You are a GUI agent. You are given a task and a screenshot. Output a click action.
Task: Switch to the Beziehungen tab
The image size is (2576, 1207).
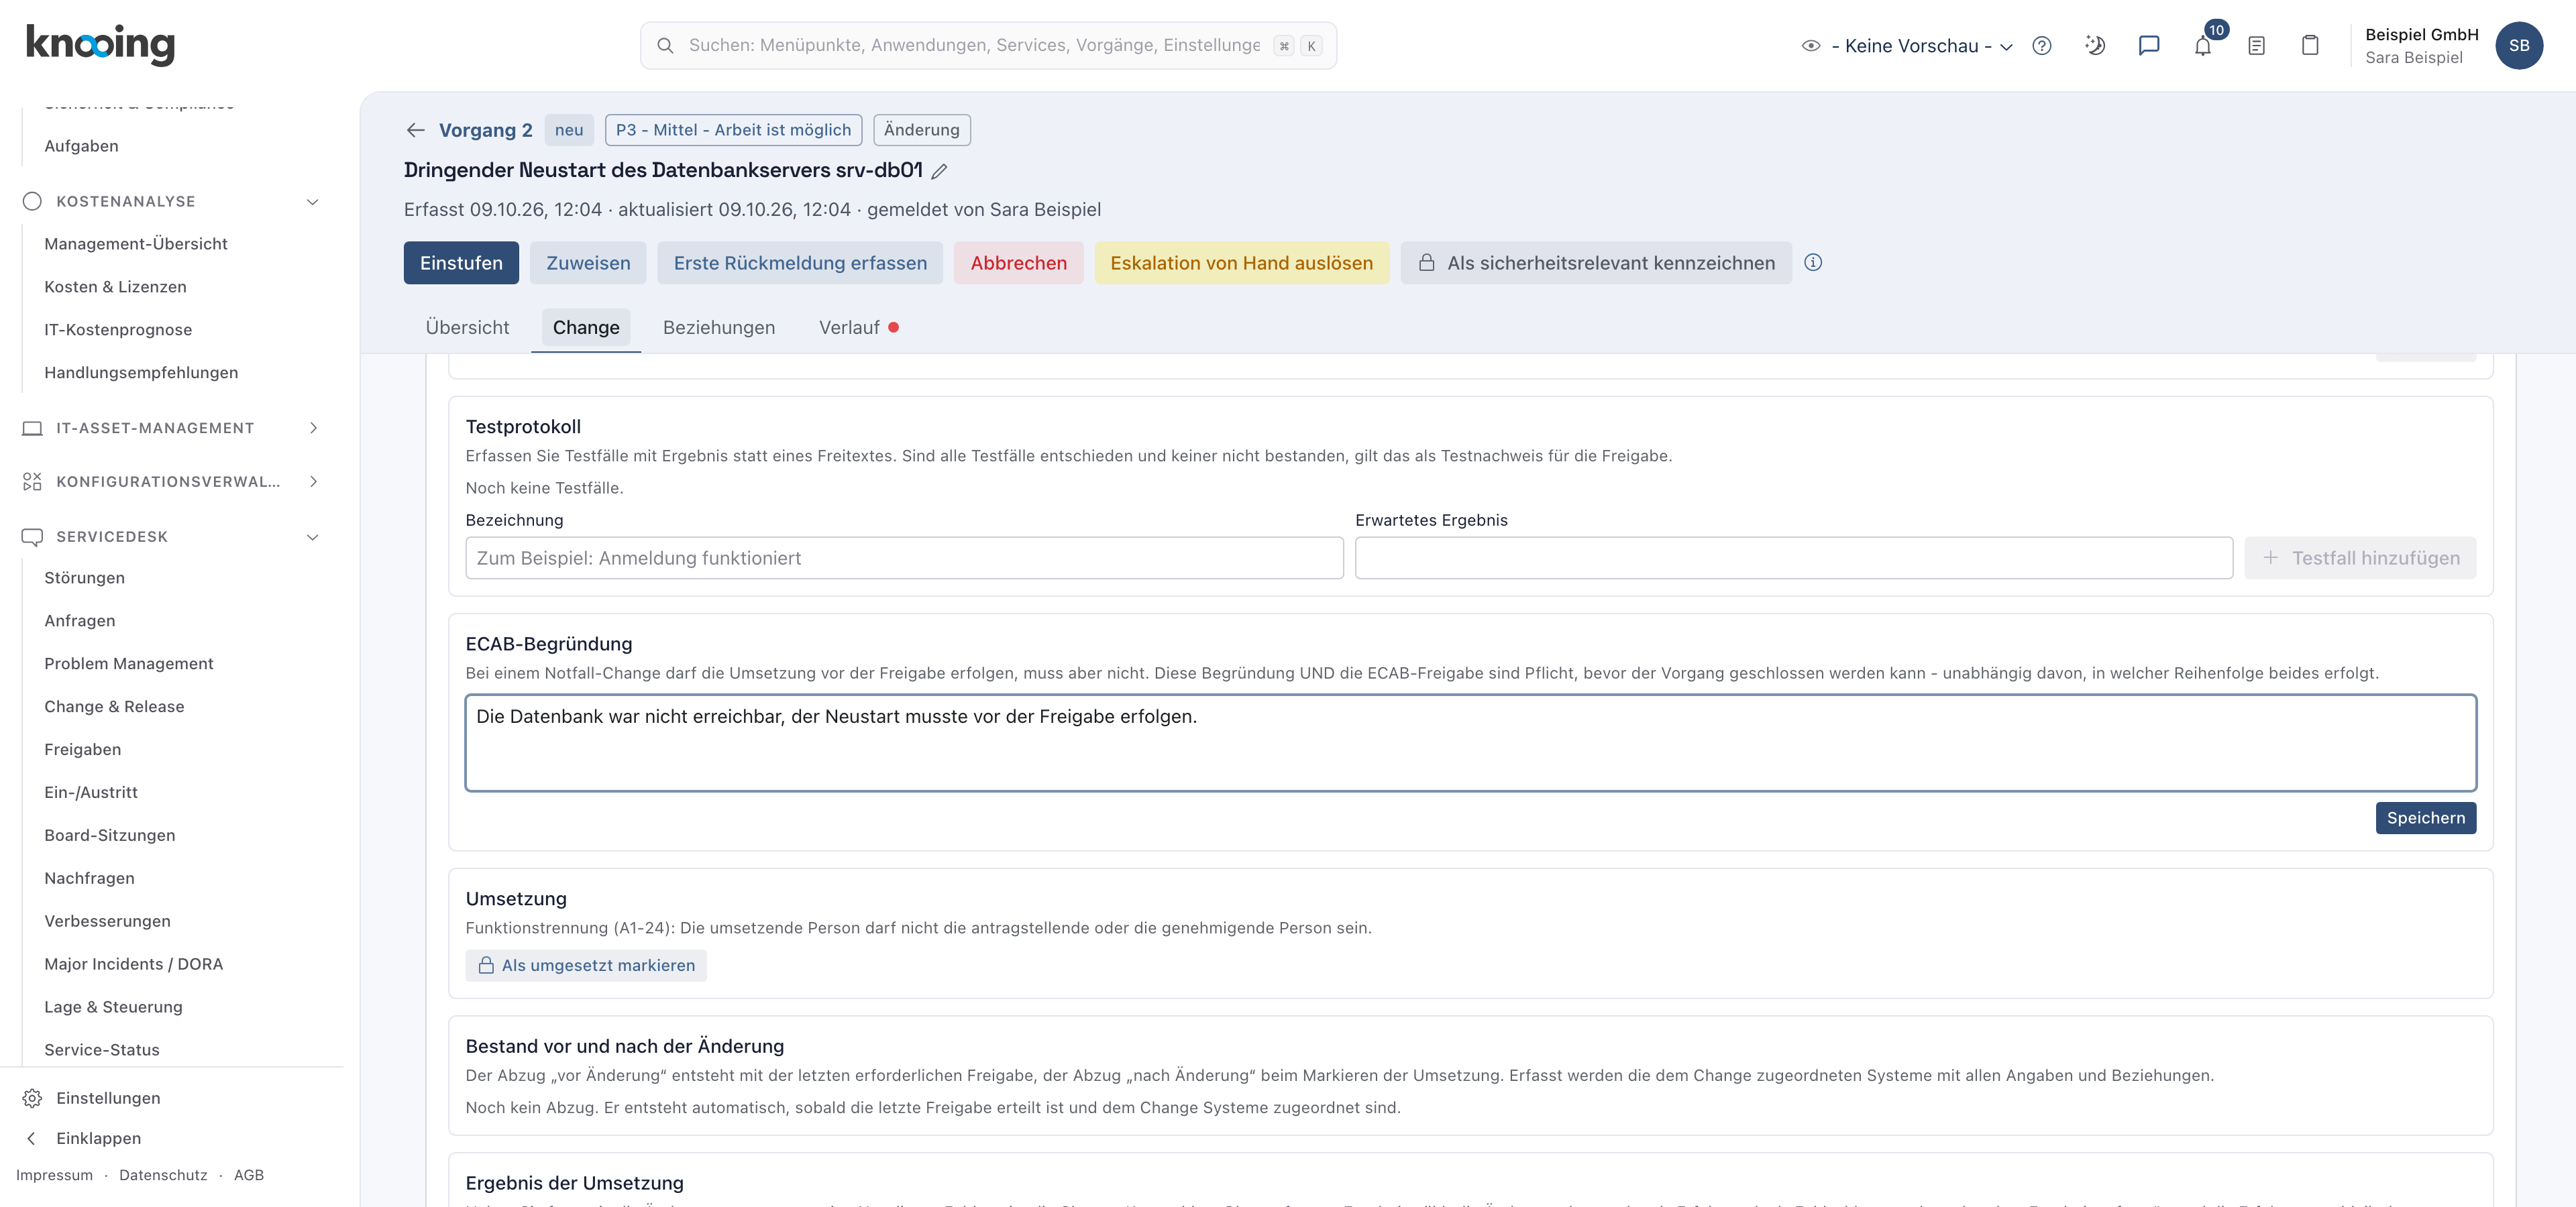coord(719,328)
